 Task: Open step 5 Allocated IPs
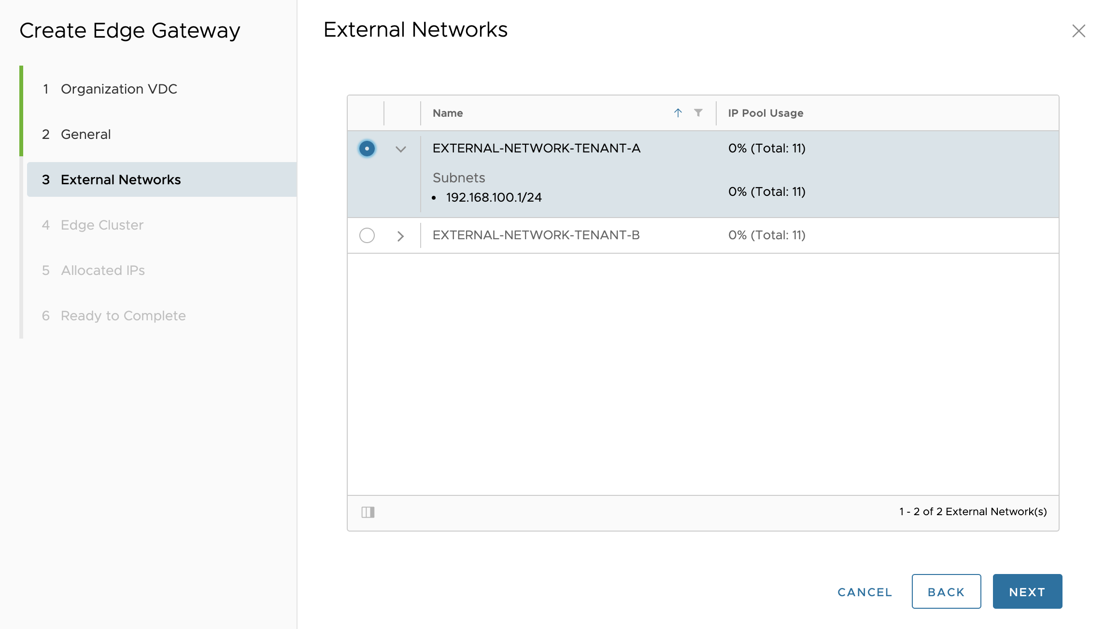click(x=102, y=271)
